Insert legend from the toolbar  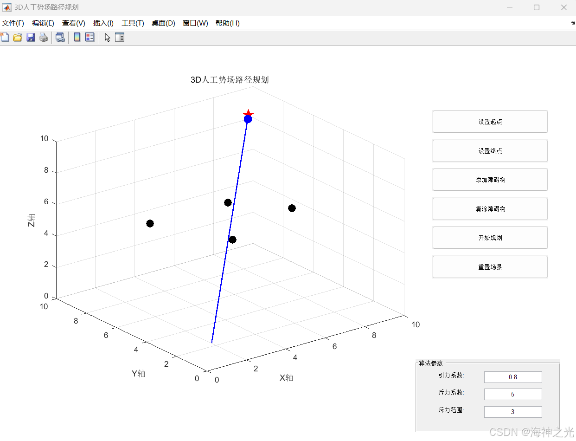click(x=90, y=38)
